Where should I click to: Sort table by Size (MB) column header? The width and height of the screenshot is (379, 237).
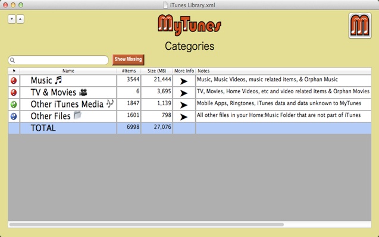(156, 71)
